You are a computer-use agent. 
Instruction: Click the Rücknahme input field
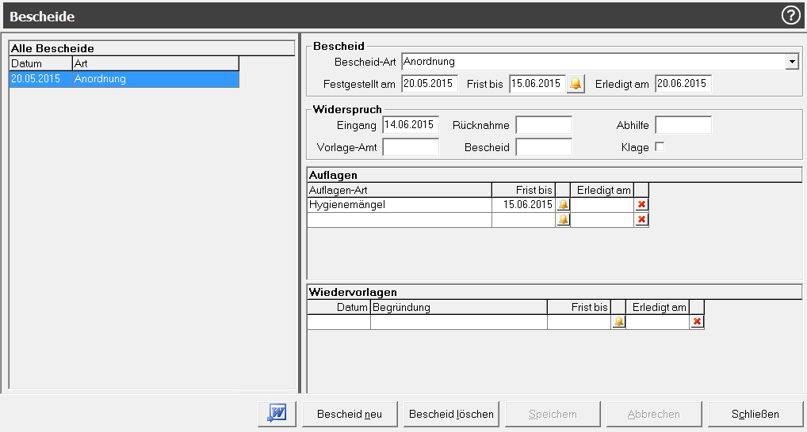pyautogui.click(x=543, y=125)
